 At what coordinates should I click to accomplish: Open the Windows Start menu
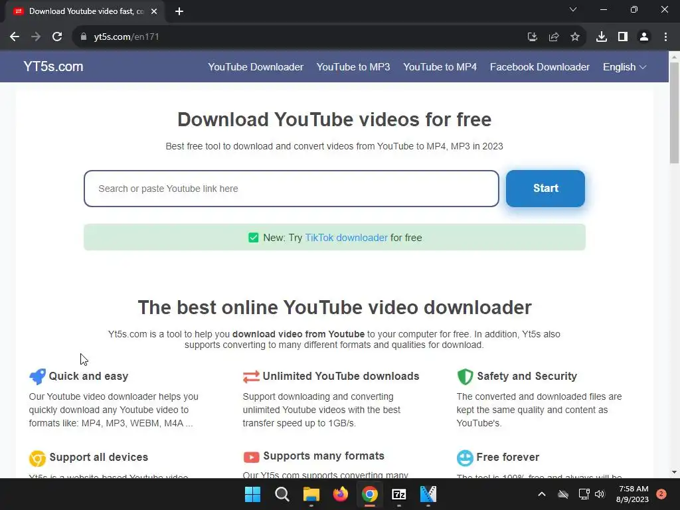pyautogui.click(x=252, y=494)
